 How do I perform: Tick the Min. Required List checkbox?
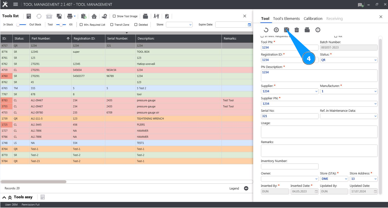[81, 25]
